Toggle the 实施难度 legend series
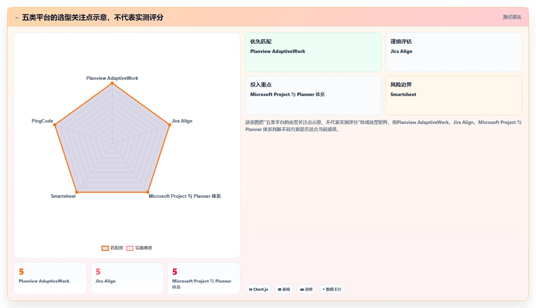Image resolution: width=536 pixels, height=308 pixels. (x=139, y=248)
